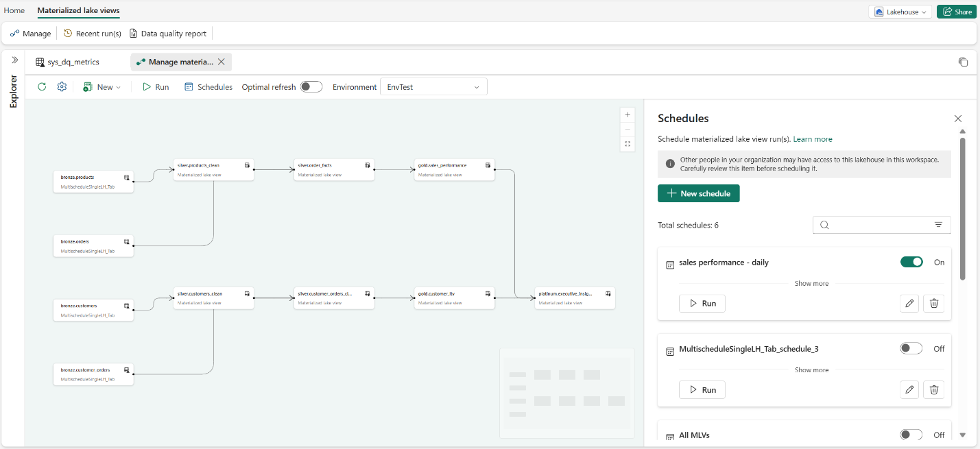Edit the sales performance - daily schedule
The width and height of the screenshot is (980, 449).
(x=909, y=303)
